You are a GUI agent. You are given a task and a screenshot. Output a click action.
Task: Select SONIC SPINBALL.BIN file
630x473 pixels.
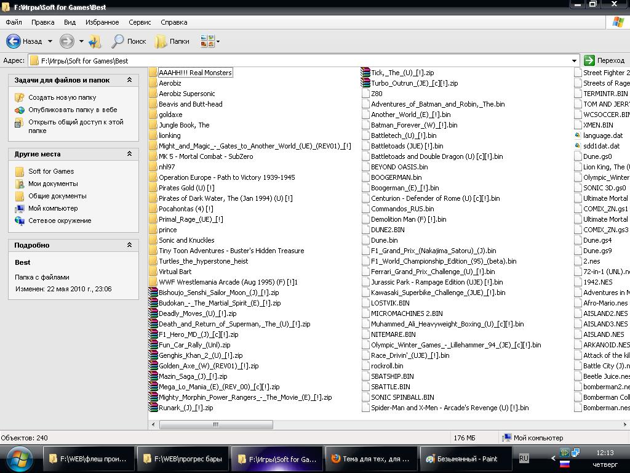(x=402, y=397)
